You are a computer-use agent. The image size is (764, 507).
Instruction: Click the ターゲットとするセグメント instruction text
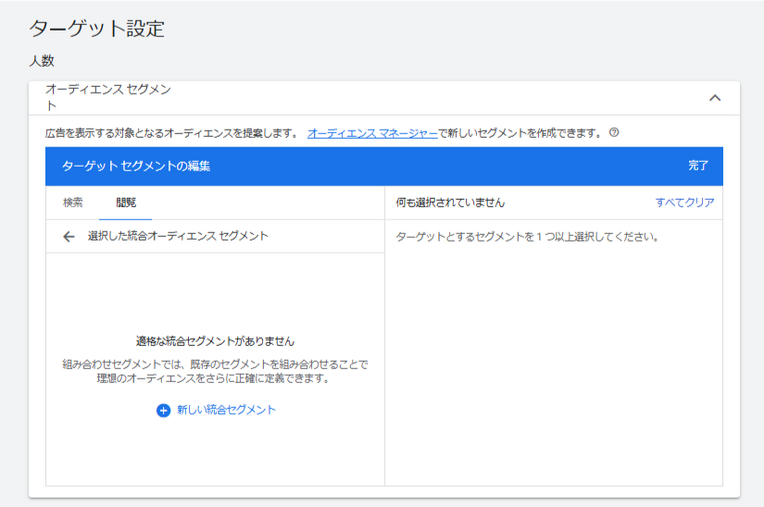coord(527,237)
